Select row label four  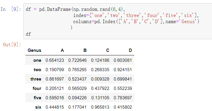pyautogui.click(x=37, y=88)
